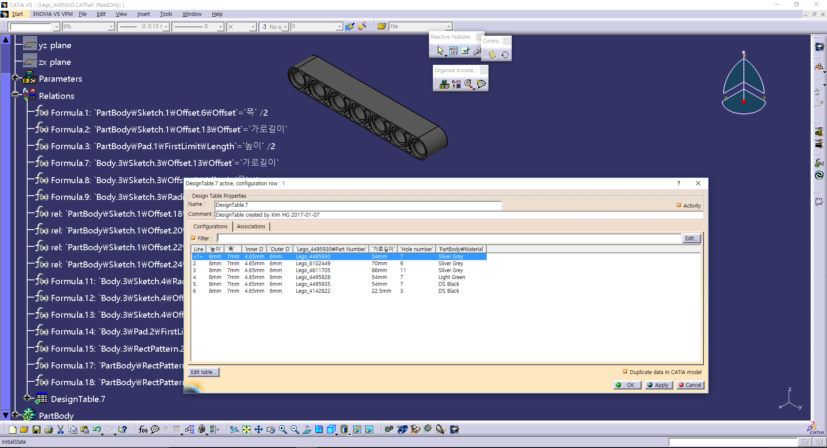Click the painter brush icon in top toolbar
The width and height of the screenshot is (827, 448).
[x=349, y=27]
